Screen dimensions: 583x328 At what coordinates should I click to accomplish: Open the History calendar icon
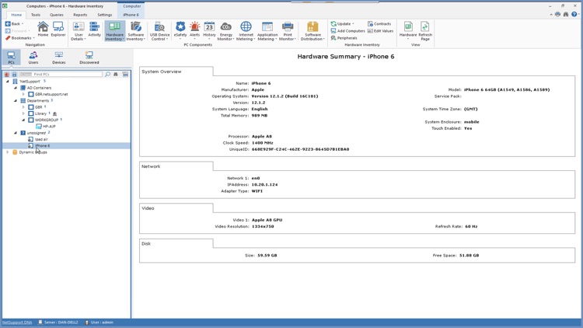209,30
